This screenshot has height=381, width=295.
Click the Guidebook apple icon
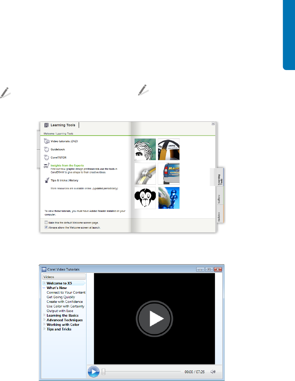point(47,149)
